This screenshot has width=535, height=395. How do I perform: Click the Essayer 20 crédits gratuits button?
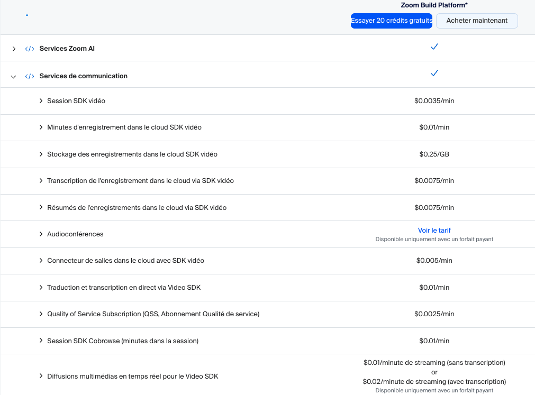[392, 21]
